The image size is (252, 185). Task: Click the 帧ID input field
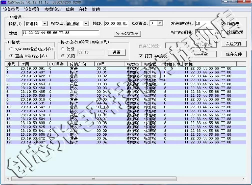116,24
